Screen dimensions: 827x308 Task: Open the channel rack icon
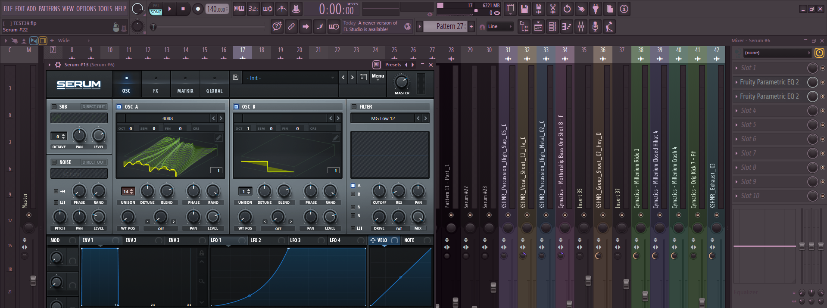[x=552, y=27]
